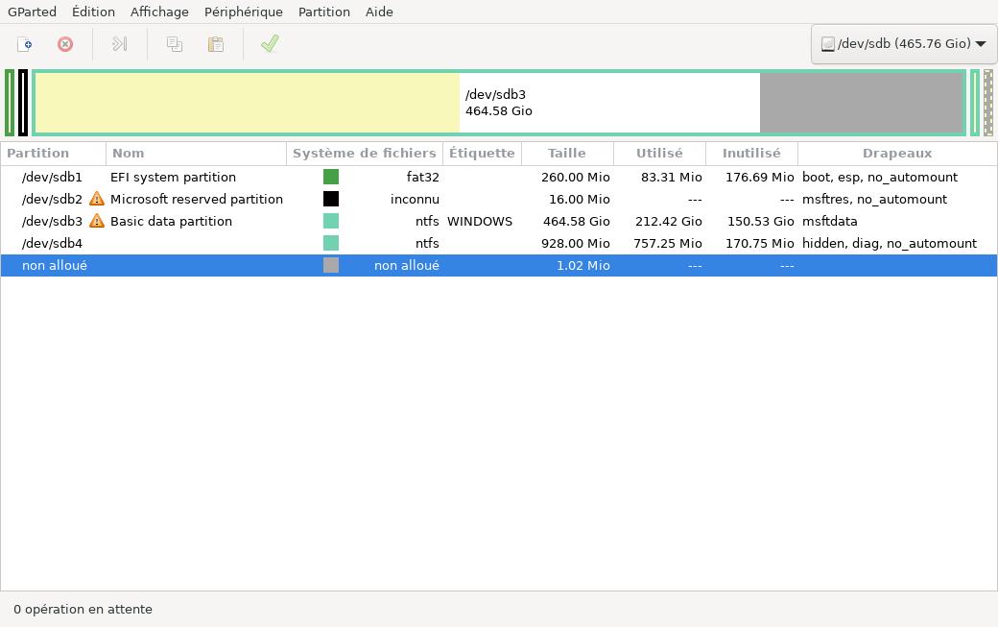
Task: Click the warning icon beside /dev/sdb2
Action: click(x=97, y=199)
